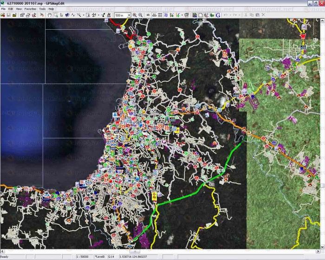The height and width of the screenshot is (260, 325).
Task: Click the Open file icon in toolbar
Action: [x=3, y=15]
